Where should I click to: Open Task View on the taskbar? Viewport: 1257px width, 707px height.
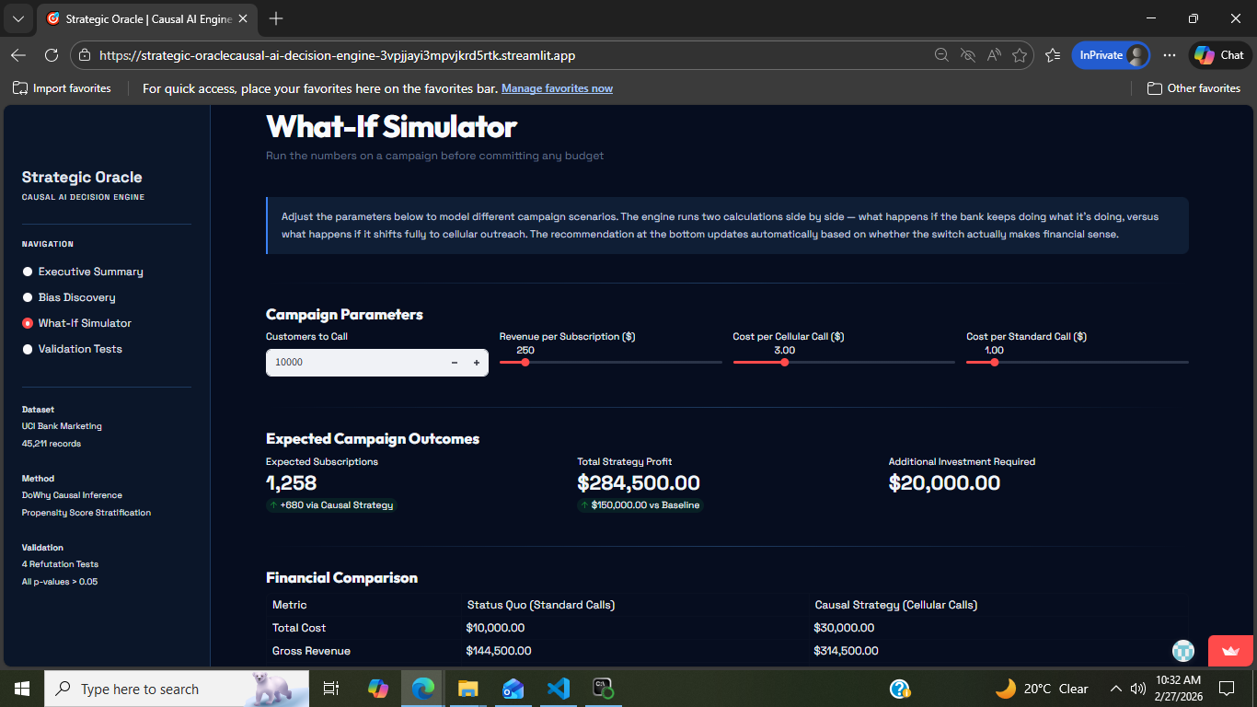click(332, 689)
